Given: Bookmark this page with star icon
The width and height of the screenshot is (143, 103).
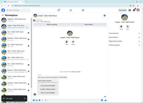Looking at the screenshot, I should click(133, 6).
